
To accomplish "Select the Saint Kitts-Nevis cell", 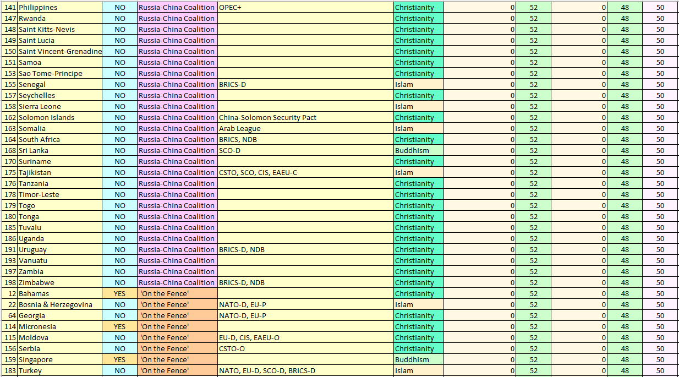I will click(60, 30).
